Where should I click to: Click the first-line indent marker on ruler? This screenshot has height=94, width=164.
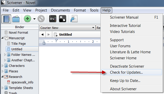tap(56, 40)
